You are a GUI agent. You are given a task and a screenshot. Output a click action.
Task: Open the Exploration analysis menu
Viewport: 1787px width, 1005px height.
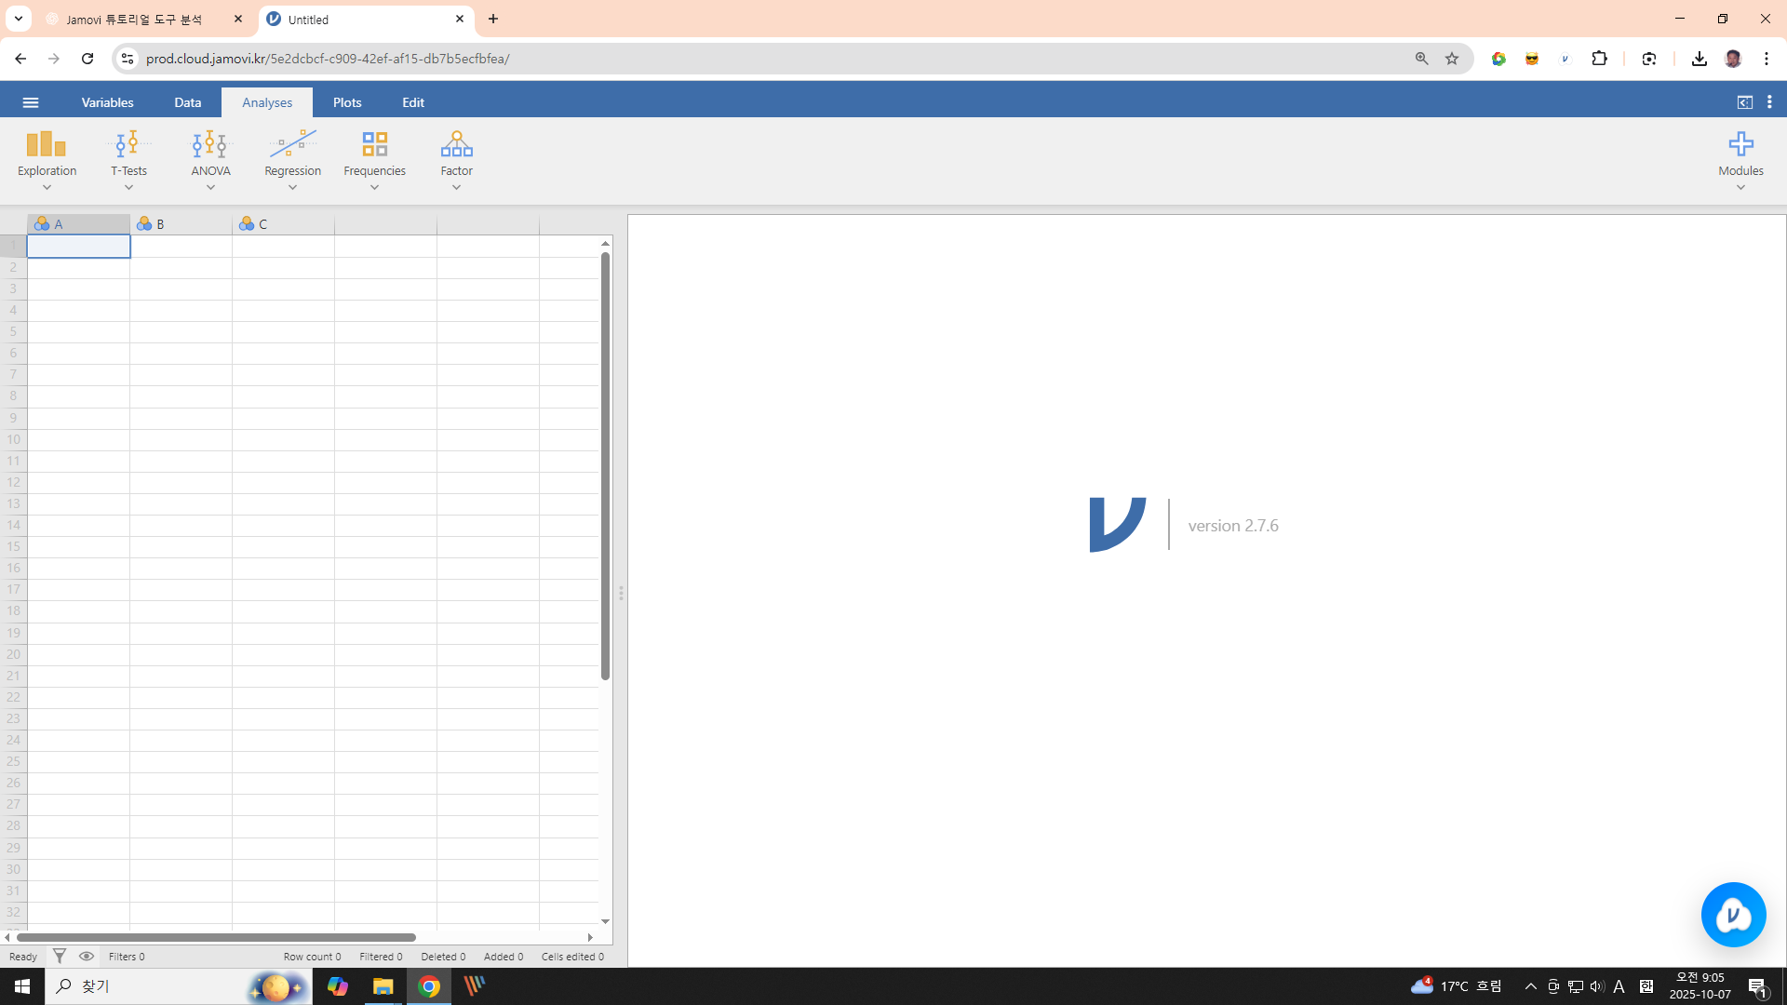47,154
